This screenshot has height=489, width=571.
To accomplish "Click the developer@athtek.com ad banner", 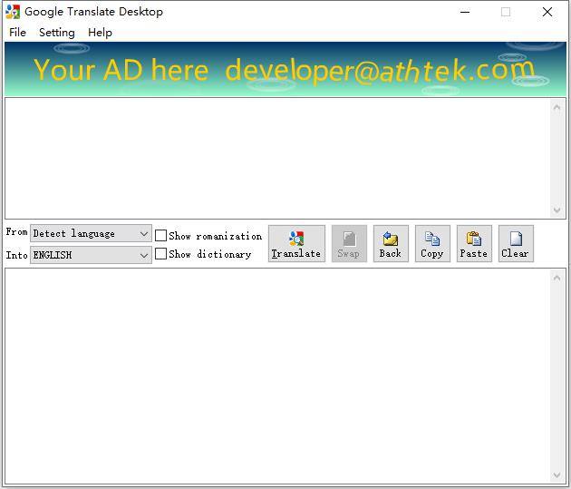I will (285, 69).
